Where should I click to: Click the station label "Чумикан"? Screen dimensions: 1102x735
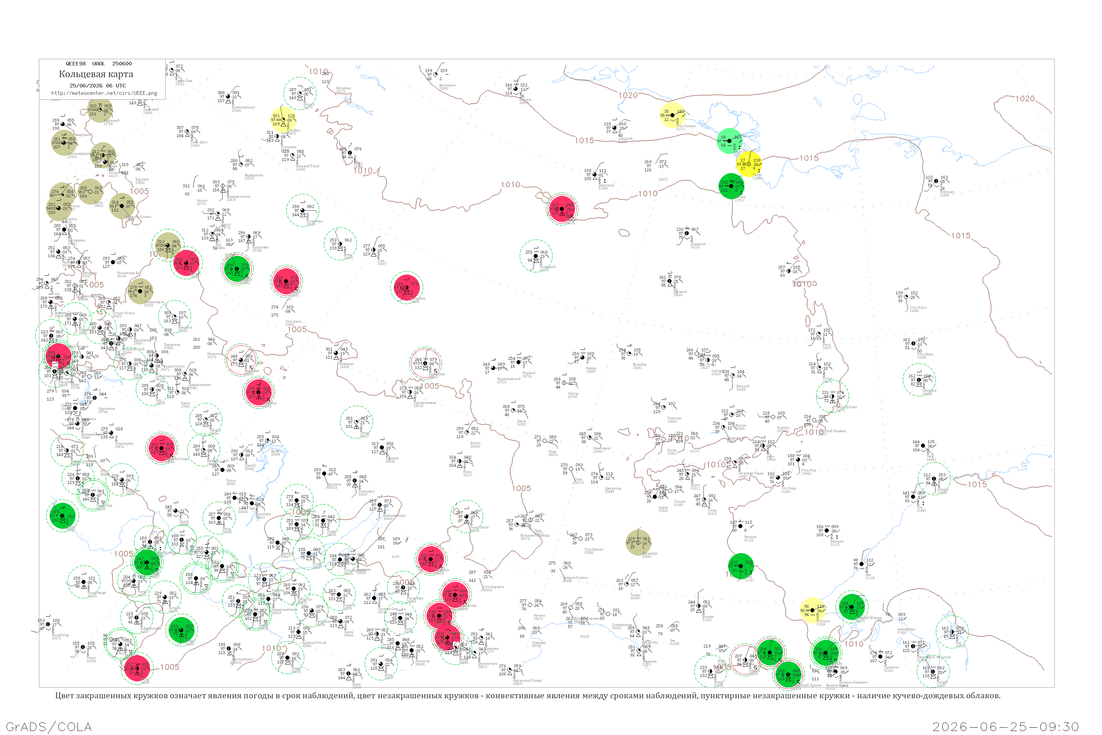[823, 621]
